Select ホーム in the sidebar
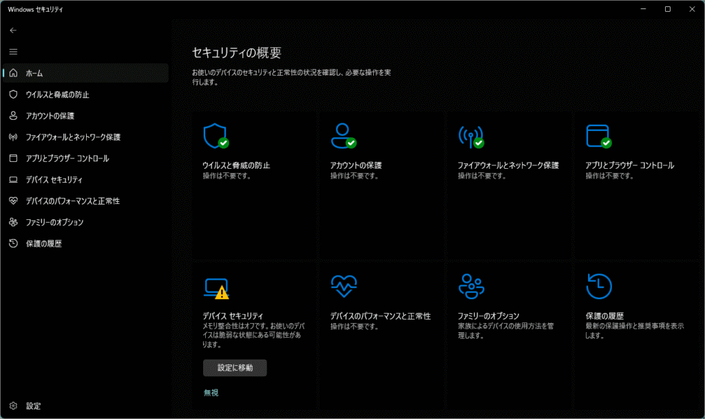The image size is (705, 419). [x=34, y=73]
